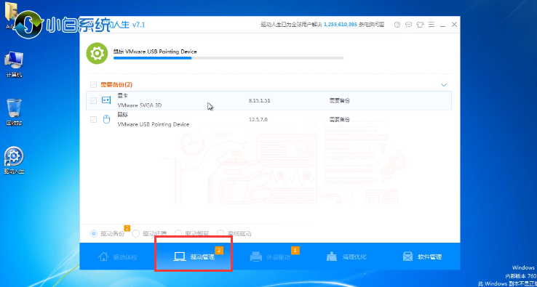The height and width of the screenshot is (287, 537).
Task: Click 需要备份 status of the 12.5.7.0 row
Action: click(340, 120)
